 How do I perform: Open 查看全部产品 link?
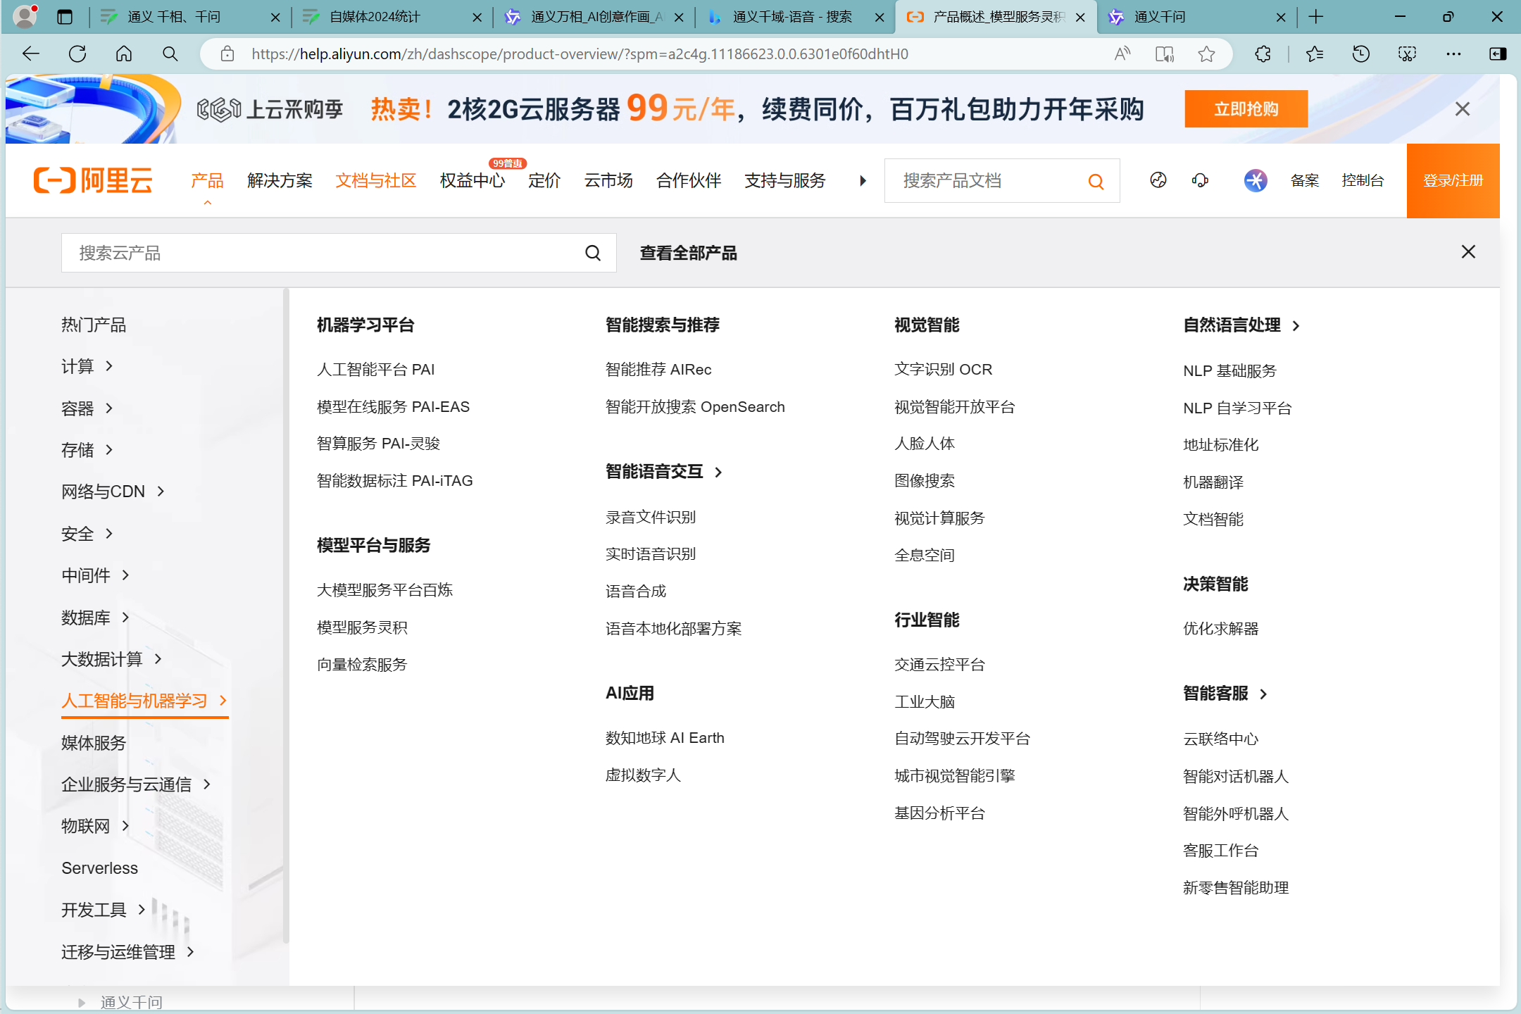[x=688, y=253]
